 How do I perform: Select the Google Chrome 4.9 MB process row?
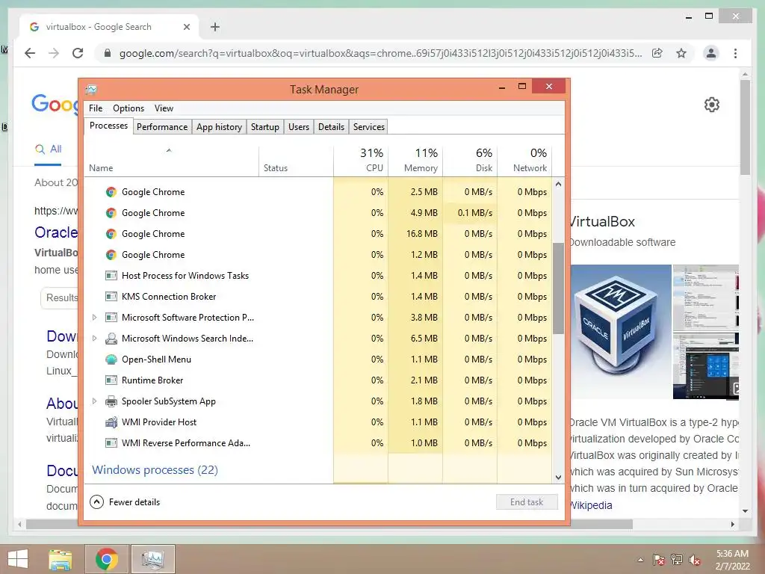click(x=318, y=213)
